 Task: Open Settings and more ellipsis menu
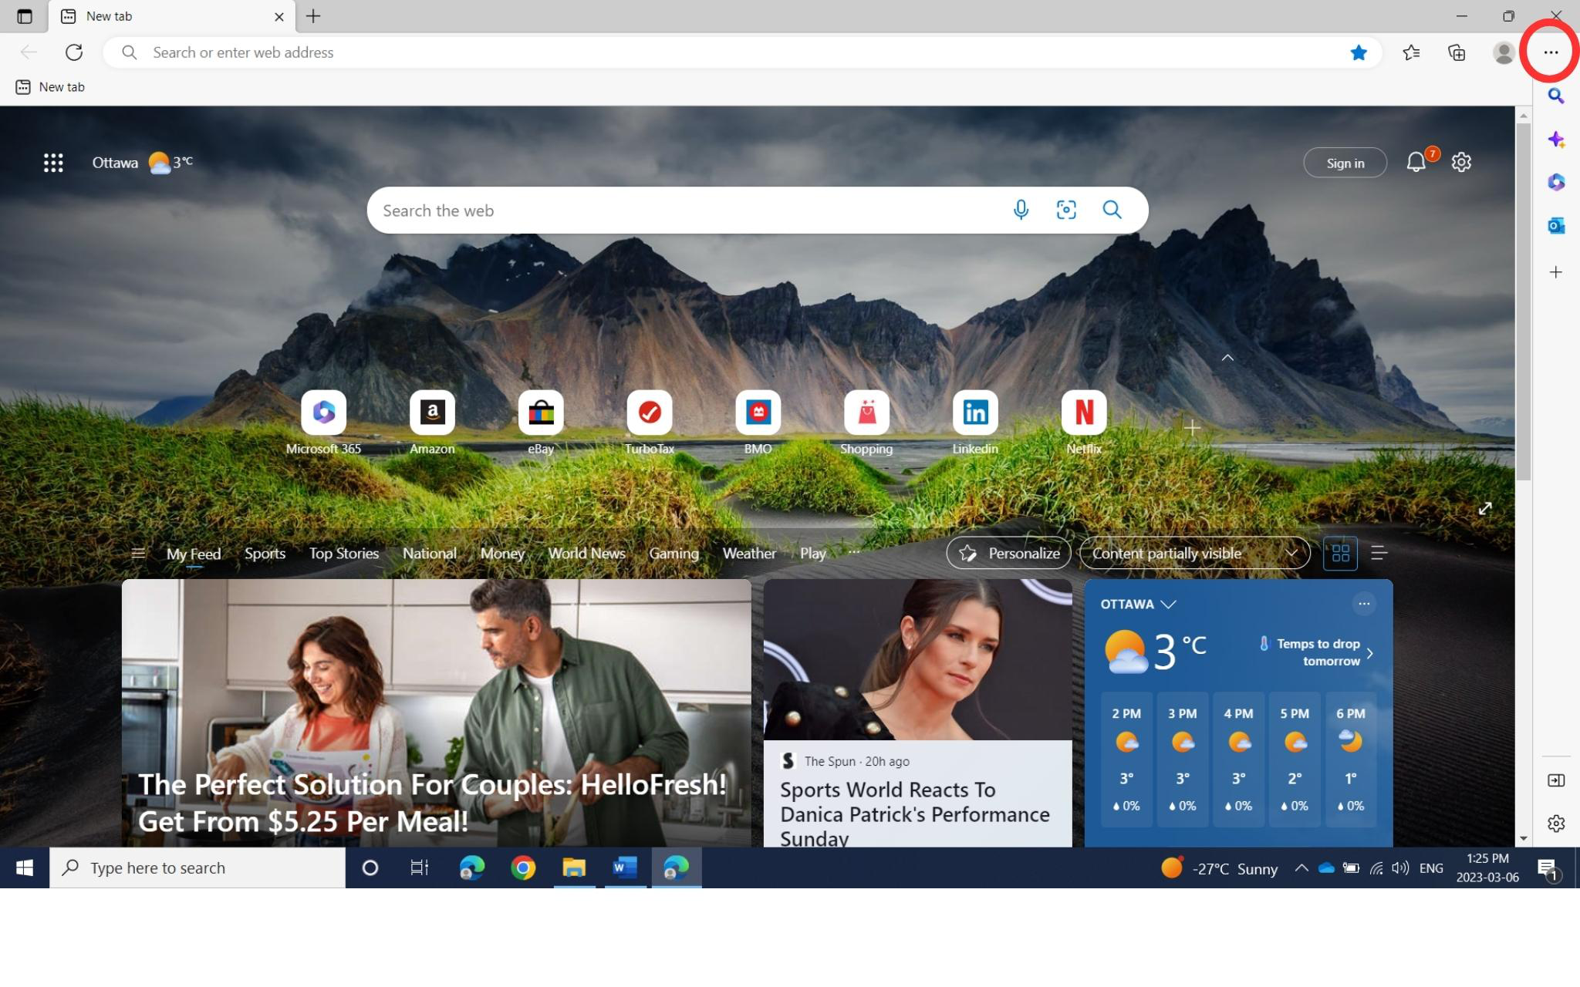click(x=1551, y=52)
